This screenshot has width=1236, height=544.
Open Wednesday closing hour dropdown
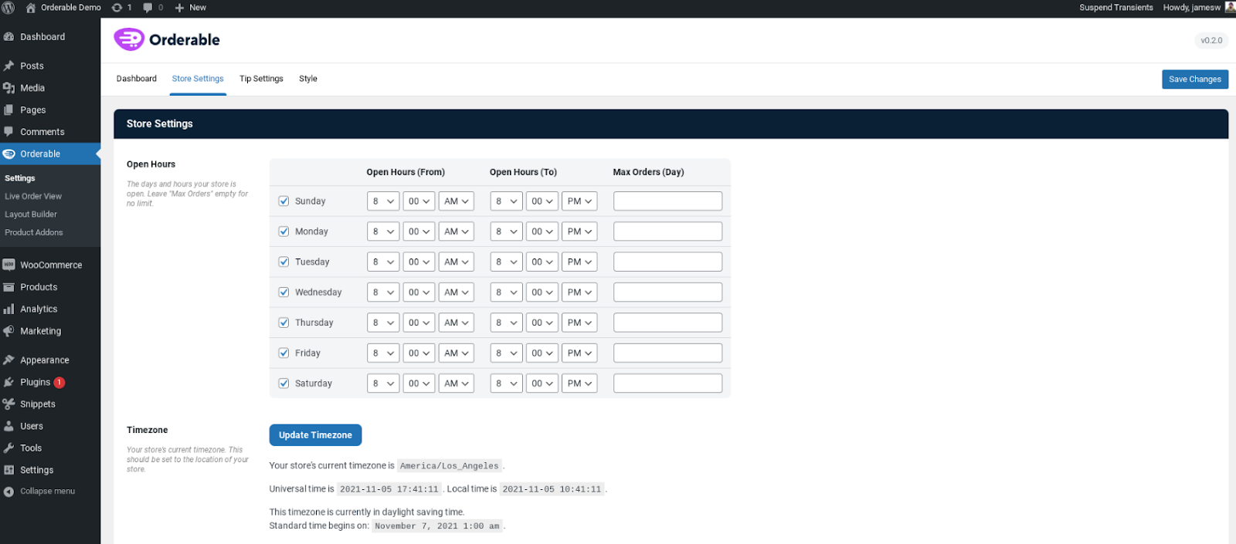pos(506,292)
